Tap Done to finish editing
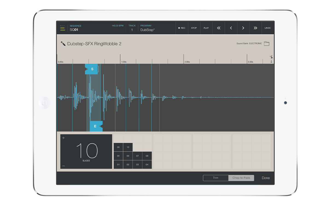This screenshot has width=328, height=205. [266, 178]
